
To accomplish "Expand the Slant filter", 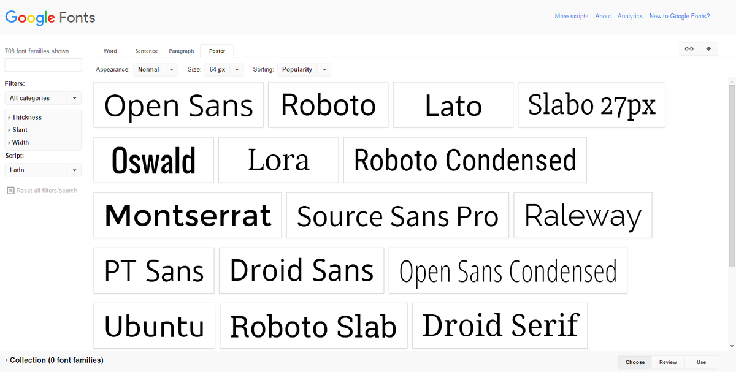I will 18,130.
